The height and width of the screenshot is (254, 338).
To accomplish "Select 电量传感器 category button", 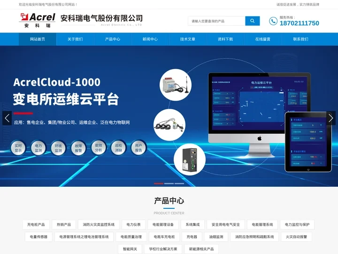I will [x=38, y=237].
